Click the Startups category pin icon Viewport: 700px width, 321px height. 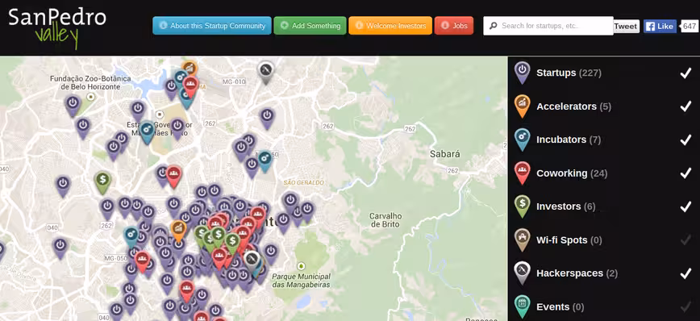click(x=522, y=73)
